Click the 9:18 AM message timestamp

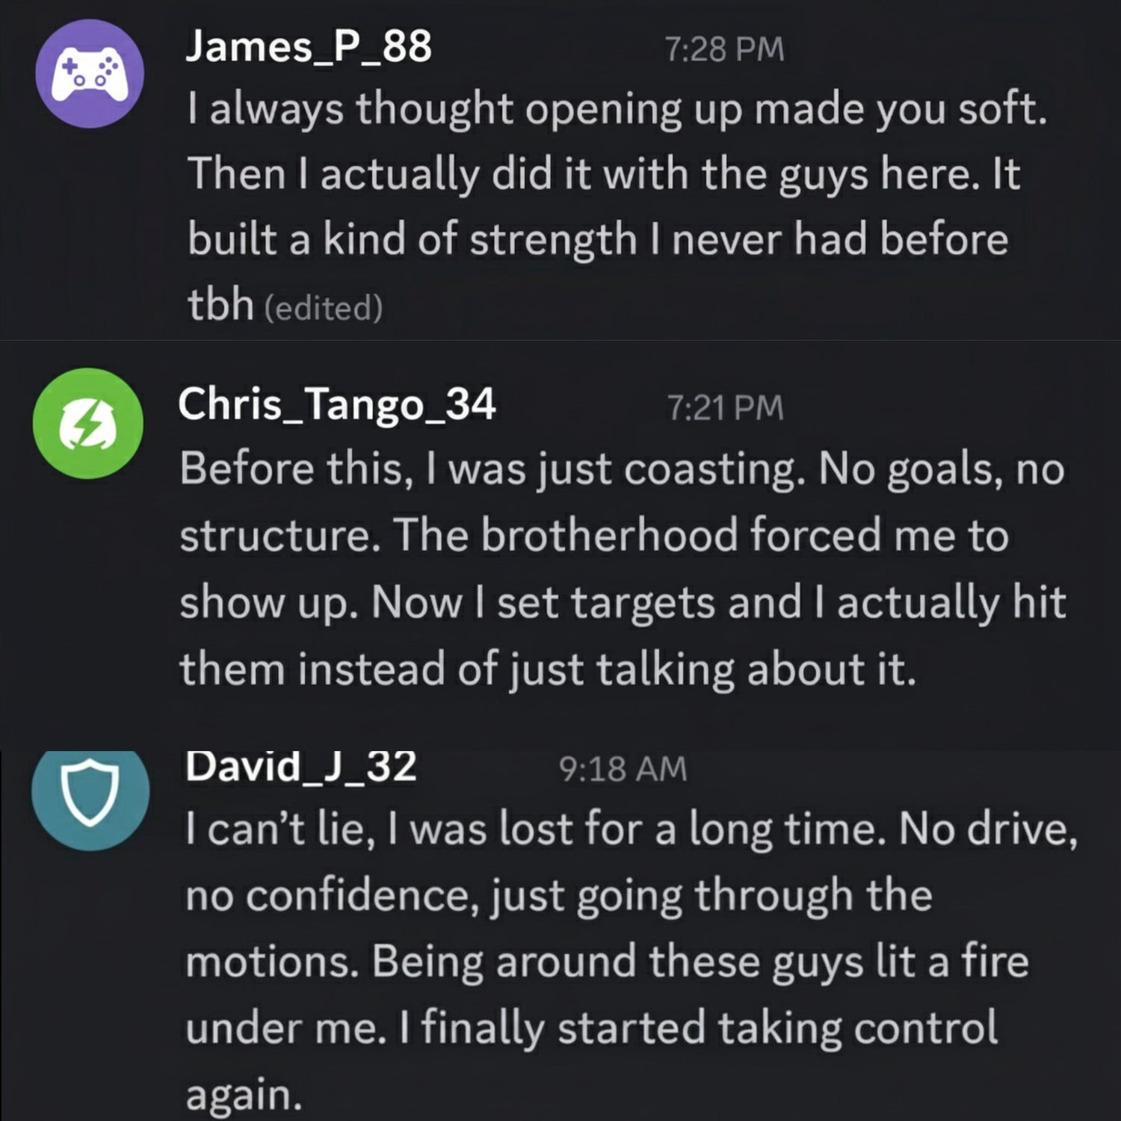click(x=622, y=769)
